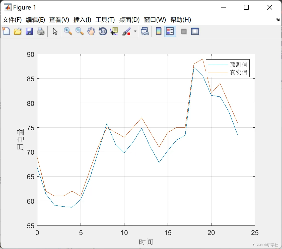Insert a colorbar from the toolbar
282x249 pixels.
click(x=159, y=31)
